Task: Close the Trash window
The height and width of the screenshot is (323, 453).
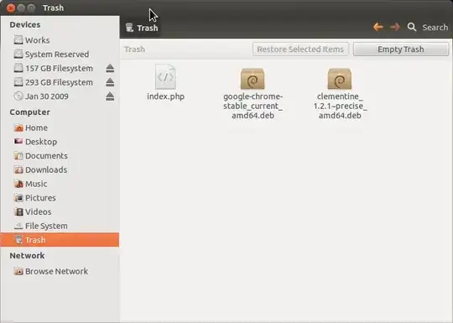Action: coord(11,8)
